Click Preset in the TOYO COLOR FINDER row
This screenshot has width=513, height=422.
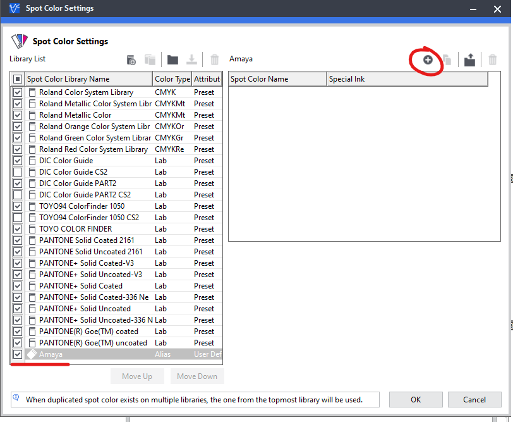click(x=204, y=228)
